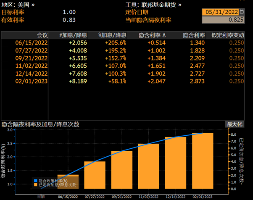Click the 定价日期 field showing 05/31/2022

tap(223, 12)
